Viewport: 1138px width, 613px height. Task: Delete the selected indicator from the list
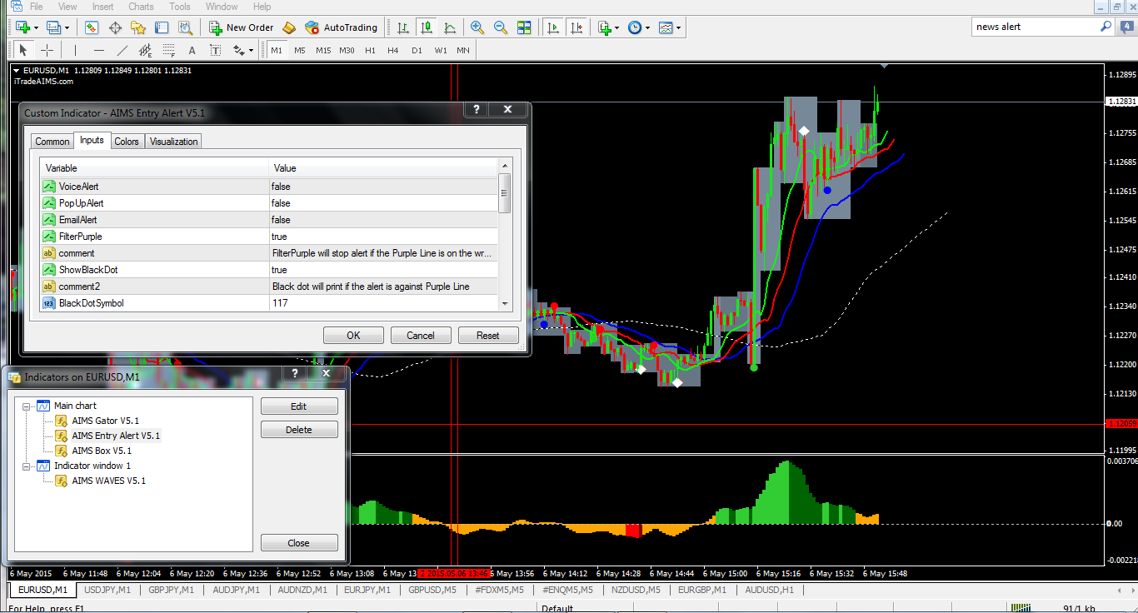click(x=299, y=430)
